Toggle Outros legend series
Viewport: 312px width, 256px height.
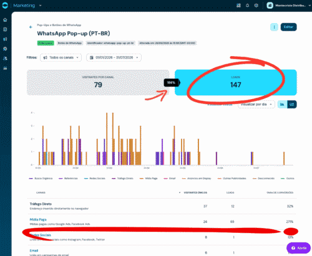coord(288,178)
